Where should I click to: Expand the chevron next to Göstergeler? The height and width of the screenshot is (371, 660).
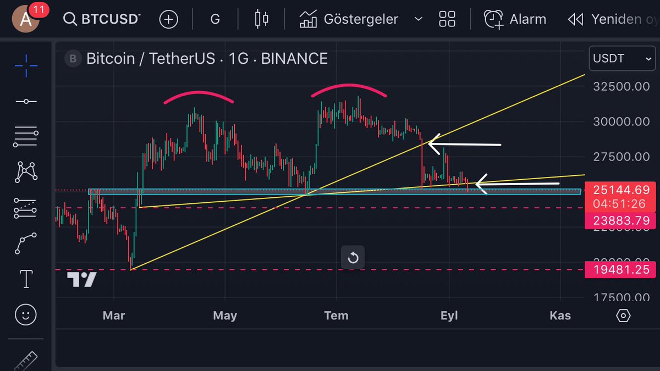click(418, 19)
